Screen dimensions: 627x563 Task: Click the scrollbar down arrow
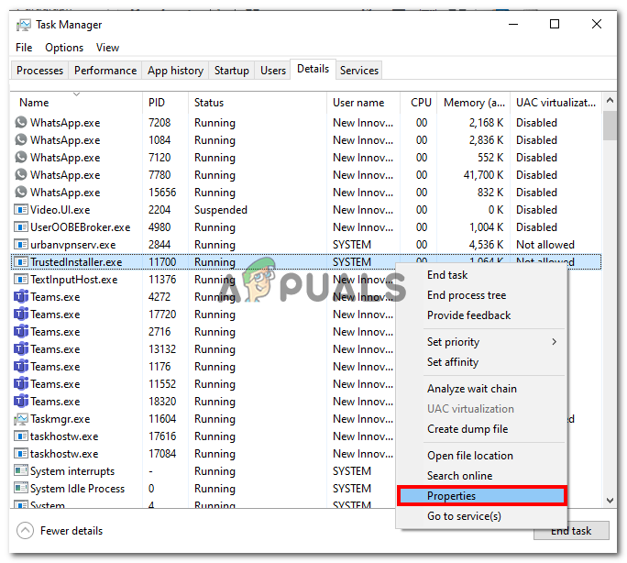(610, 501)
